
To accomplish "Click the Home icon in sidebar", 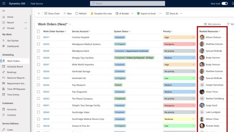I will [x=4, y=17].
